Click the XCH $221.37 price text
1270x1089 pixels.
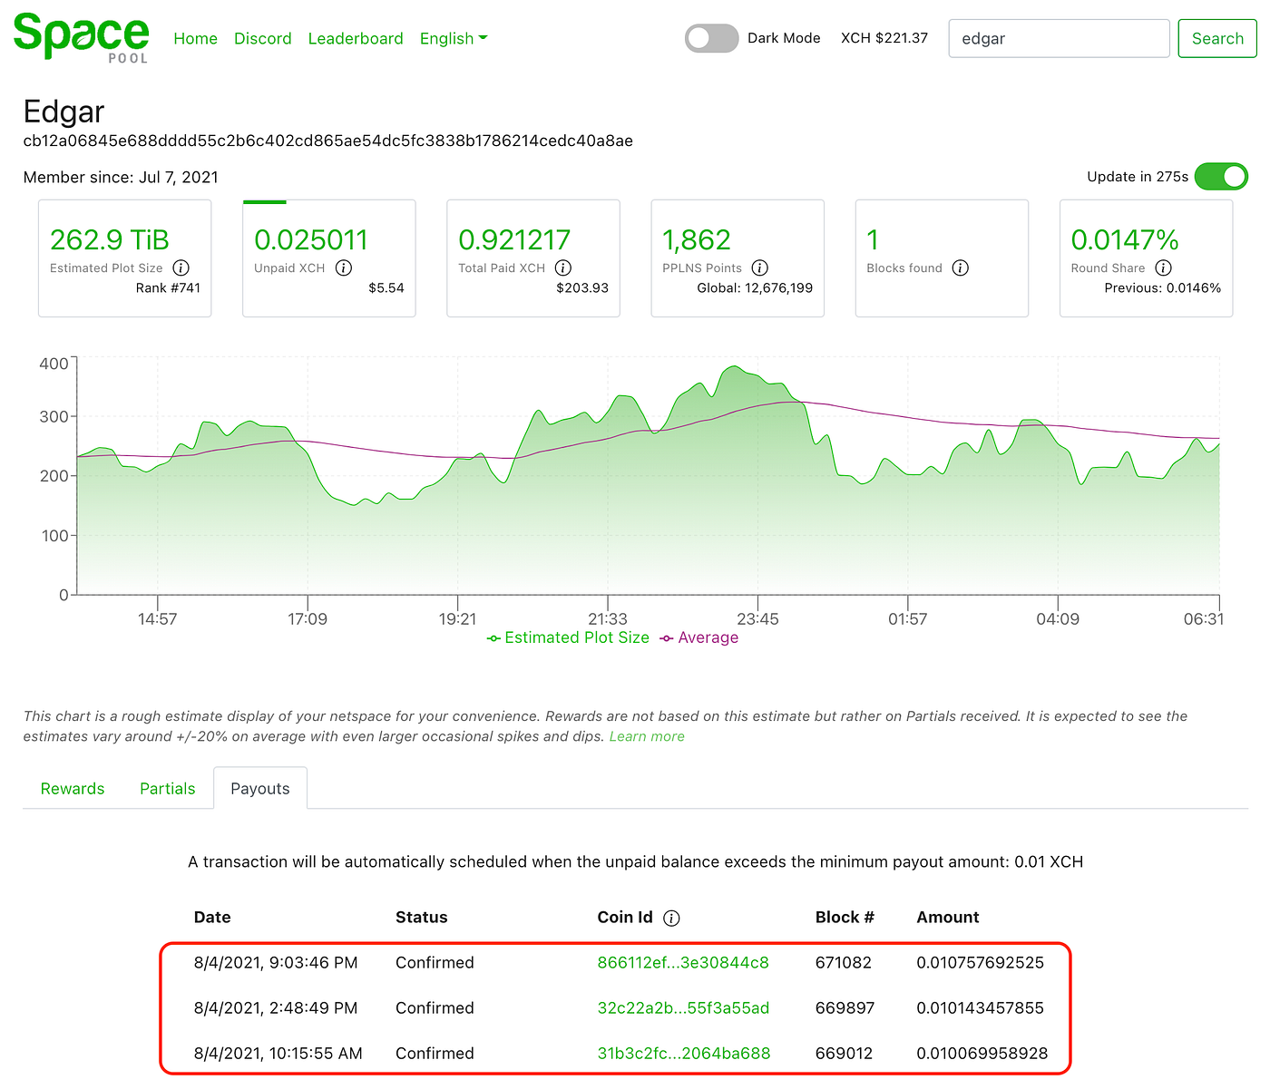pos(884,38)
